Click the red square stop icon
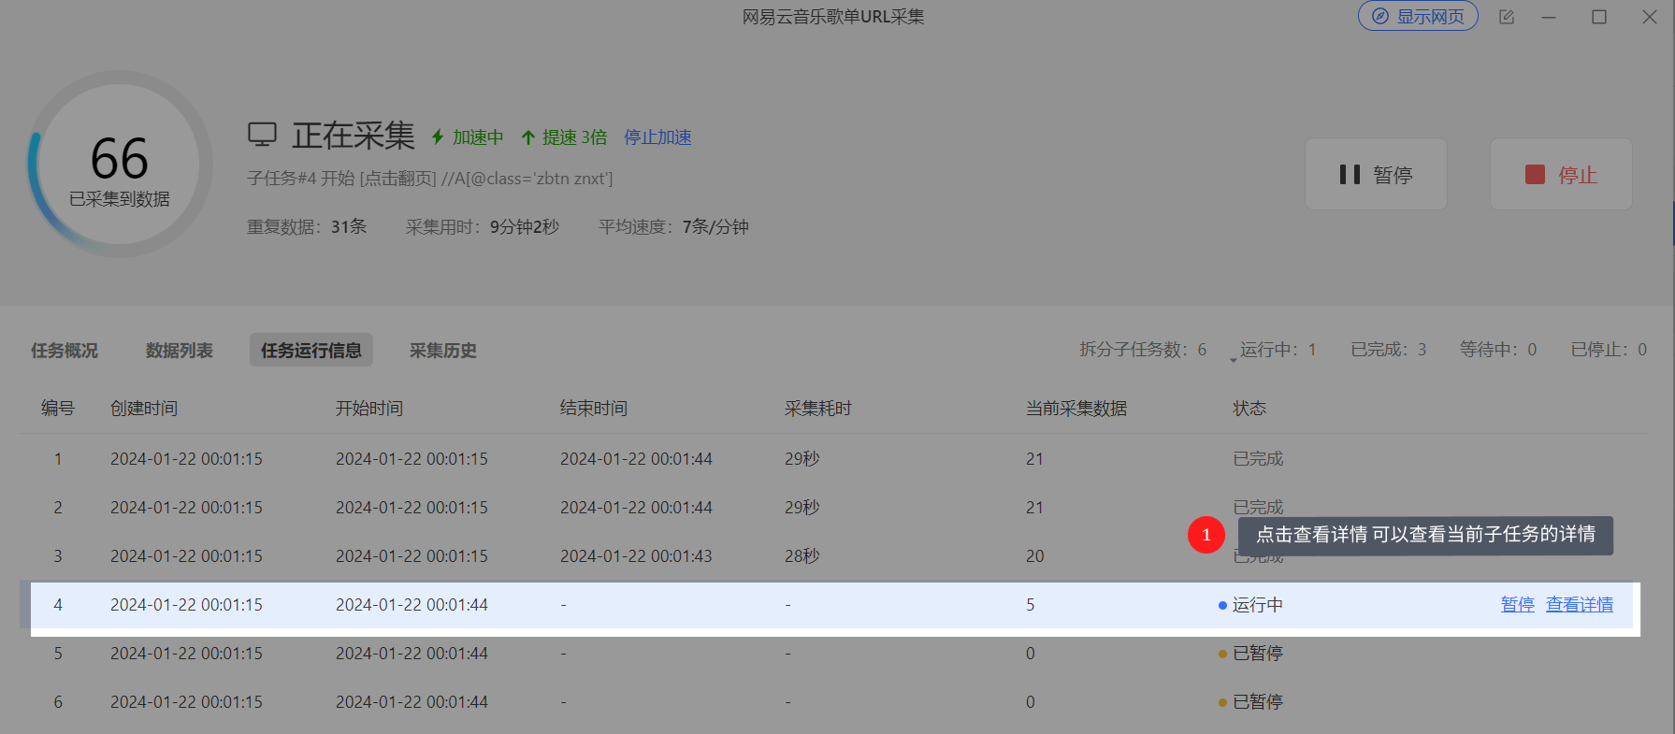This screenshot has width=1675, height=734. pyautogui.click(x=1535, y=175)
